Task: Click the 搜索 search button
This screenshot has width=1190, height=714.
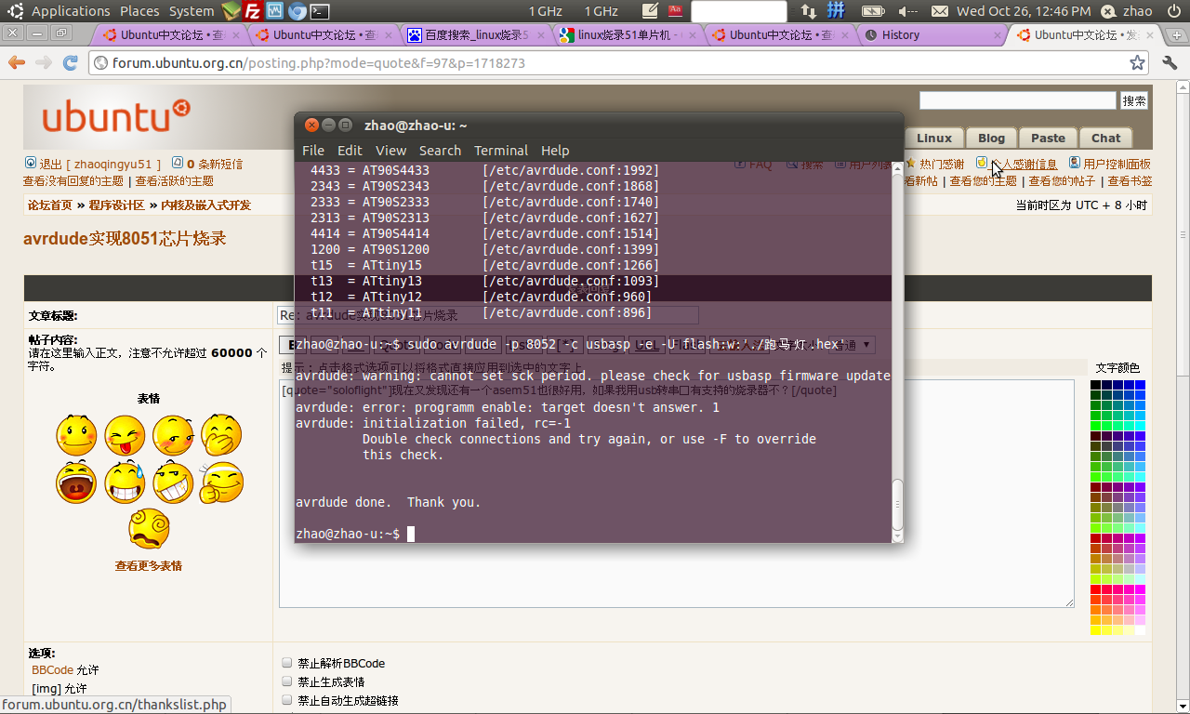Action: pos(1134,100)
